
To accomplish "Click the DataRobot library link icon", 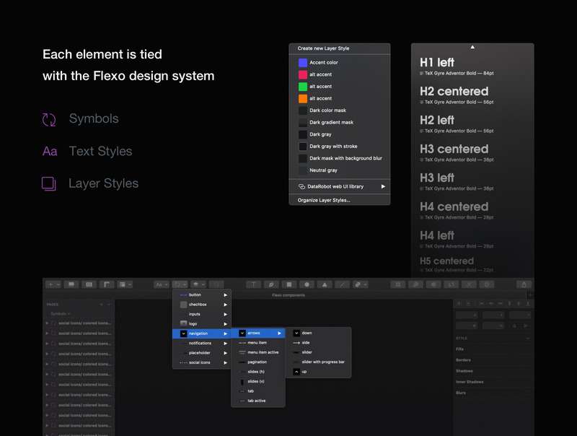I will pyautogui.click(x=302, y=186).
